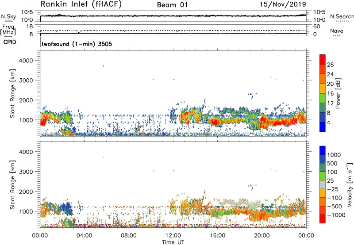The image size is (354, 245).
Task: Click the '18' frequency axis value
Action: (x=30, y=27)
